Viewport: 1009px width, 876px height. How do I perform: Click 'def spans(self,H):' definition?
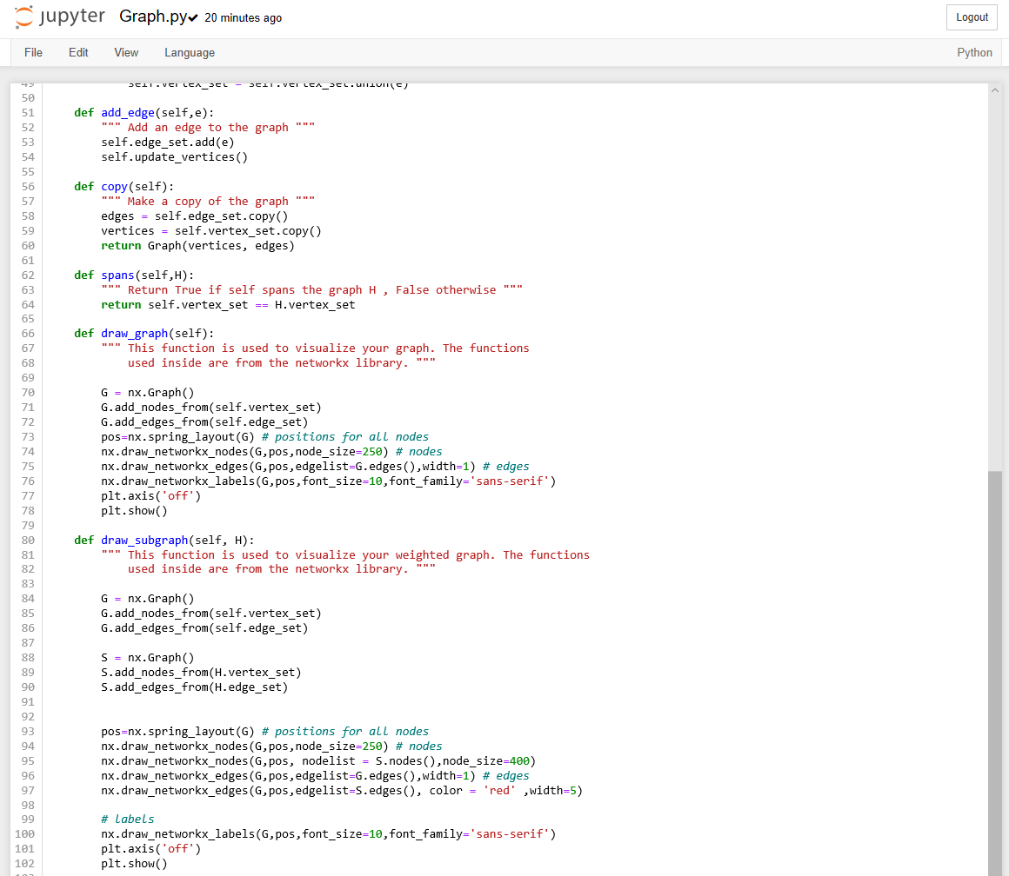[x=134, y=275]
